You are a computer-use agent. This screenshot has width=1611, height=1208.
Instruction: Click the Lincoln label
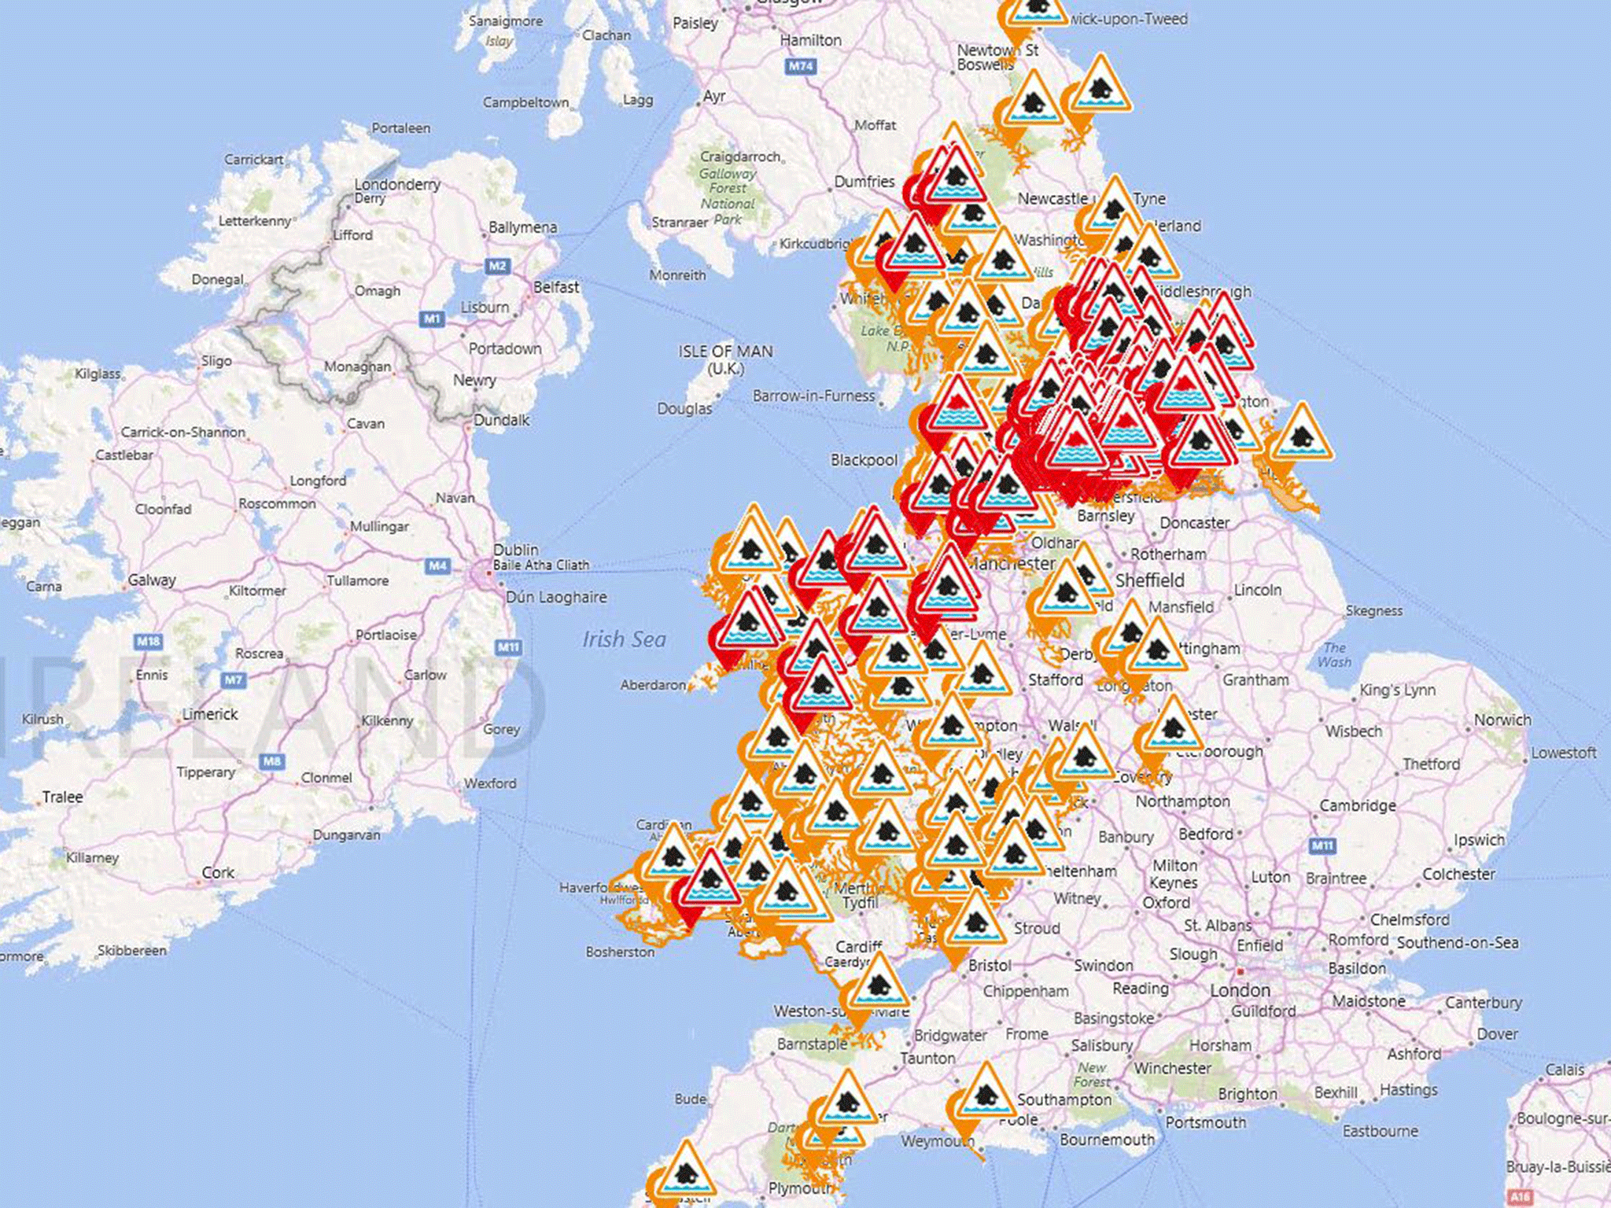pyautogui.click(x=1258, y=590)
